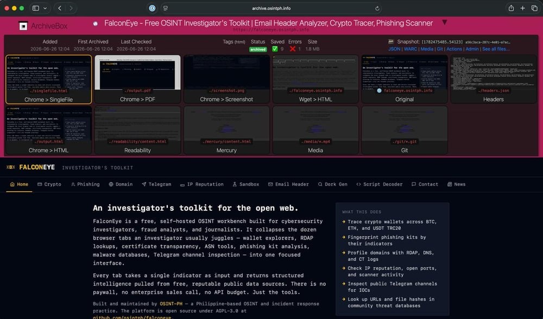Go forward with Safari forward arrow
543x319 pixels.
coord(71,8)
